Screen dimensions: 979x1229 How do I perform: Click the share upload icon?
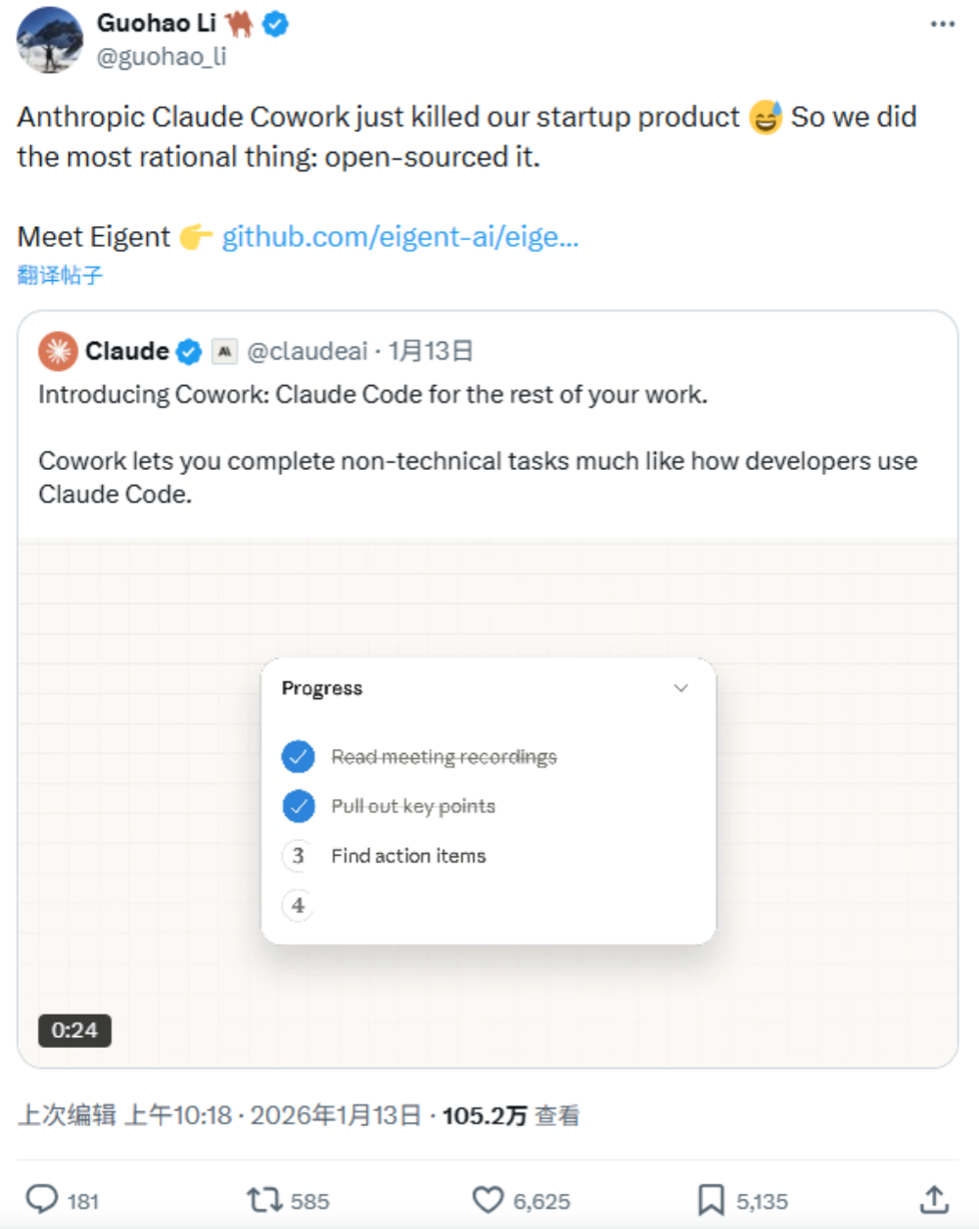pyautogui.click(x=934, y=1200)
